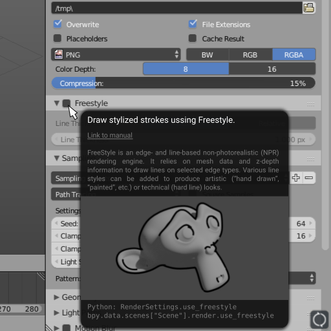This screenshot has height=331, width=331.
Task: Click the properties panel vertical scrollbar
Action: (x=326, y=125)
